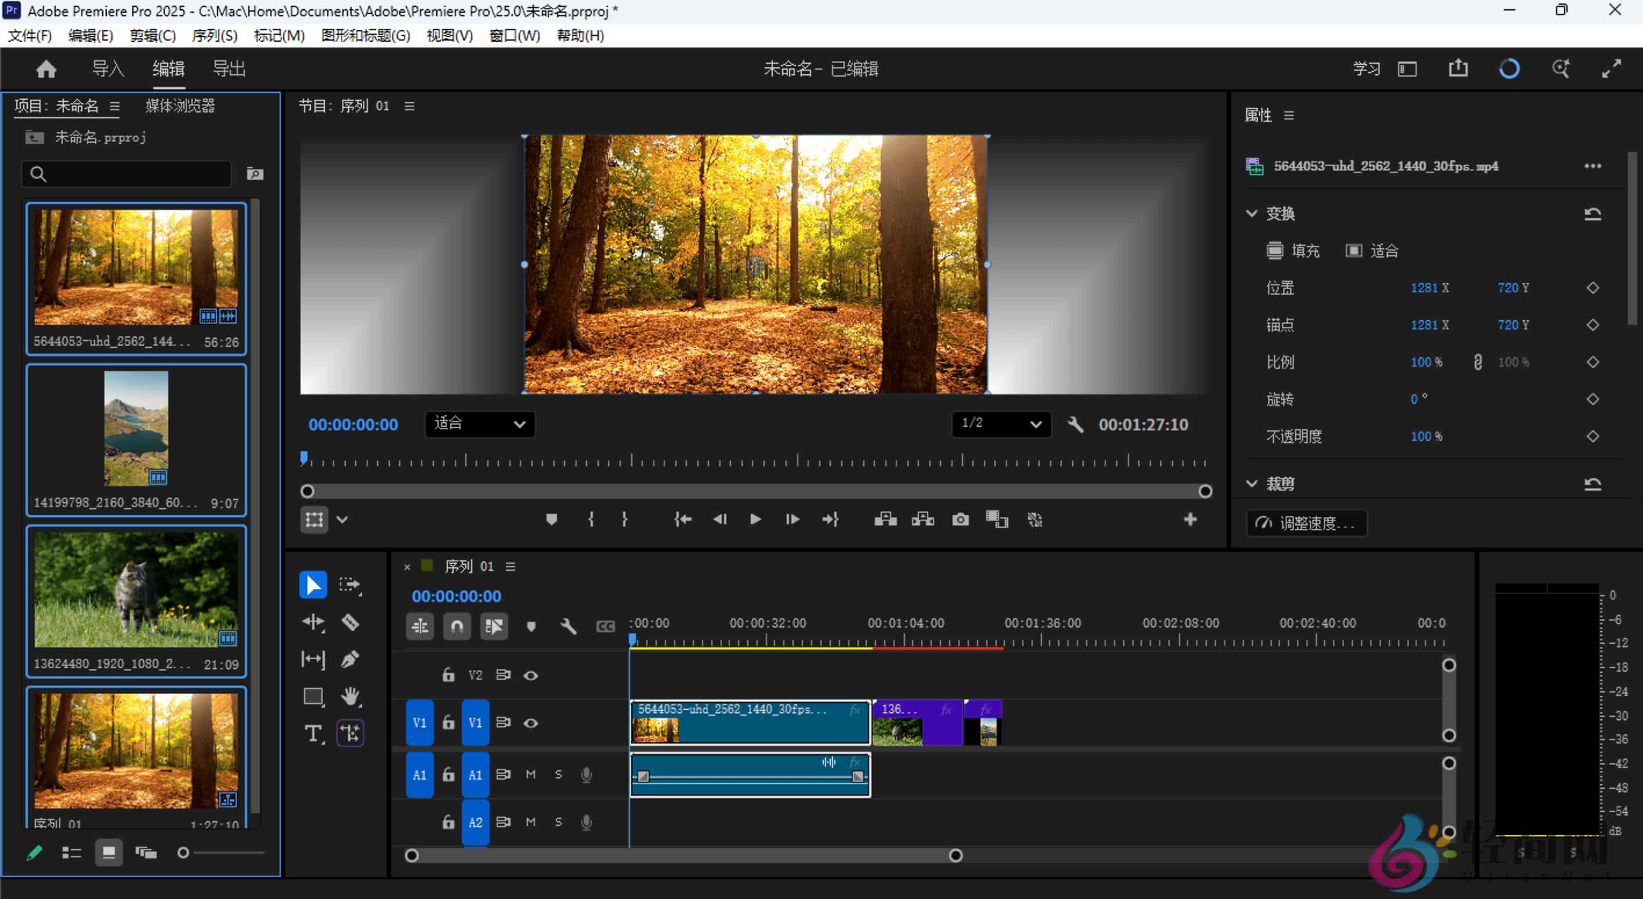Collapse the 变换 section in the properties panel

click(1252, 213)
